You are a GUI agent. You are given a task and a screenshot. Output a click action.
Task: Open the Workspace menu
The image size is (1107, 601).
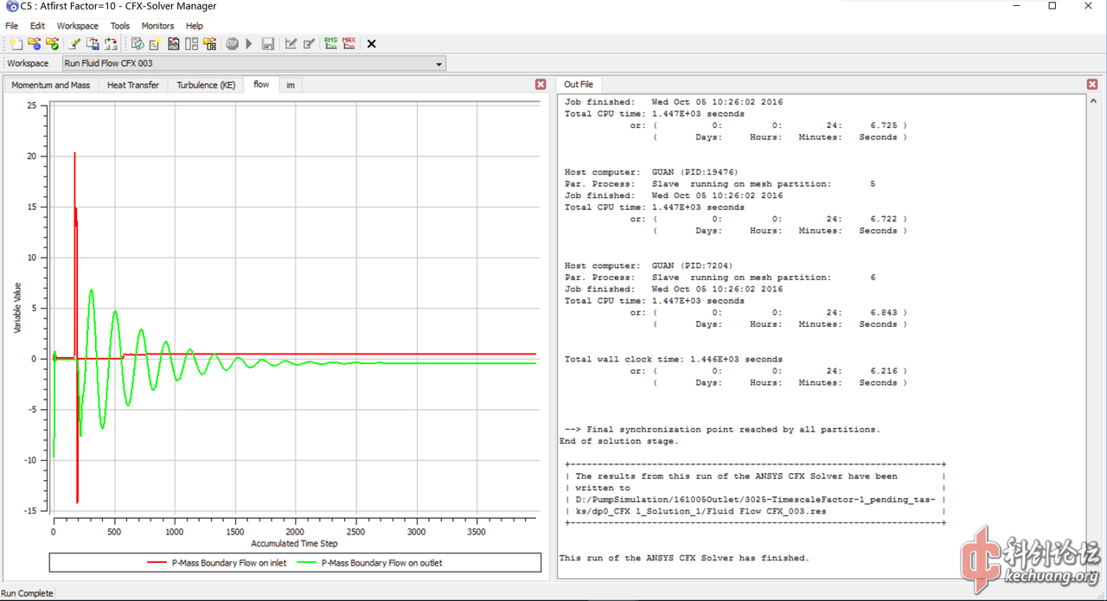click(78, 26)
